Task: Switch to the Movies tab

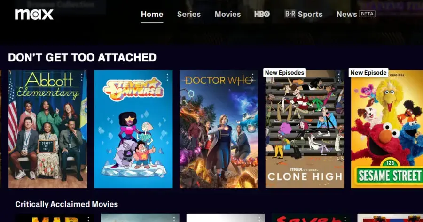Action: coord(227,14)
